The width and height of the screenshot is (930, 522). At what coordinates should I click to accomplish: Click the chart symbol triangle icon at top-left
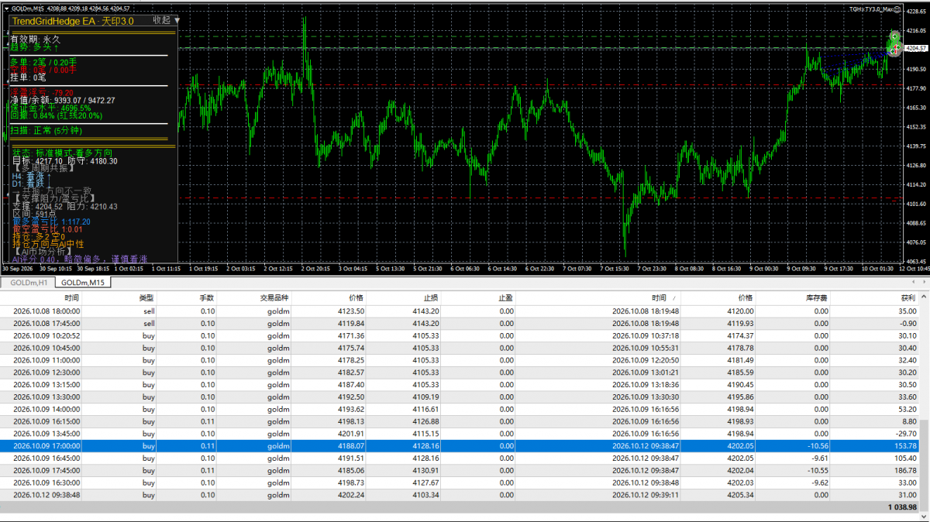(6, 9)
